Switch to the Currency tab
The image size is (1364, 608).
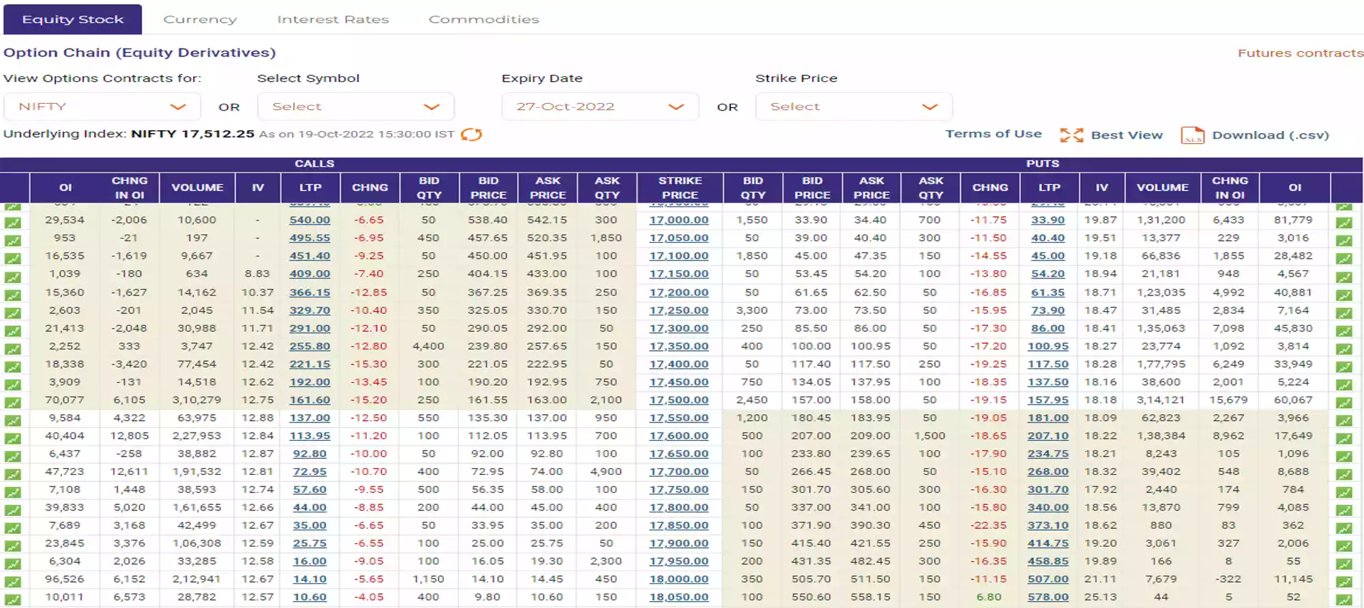click(200, 19)
